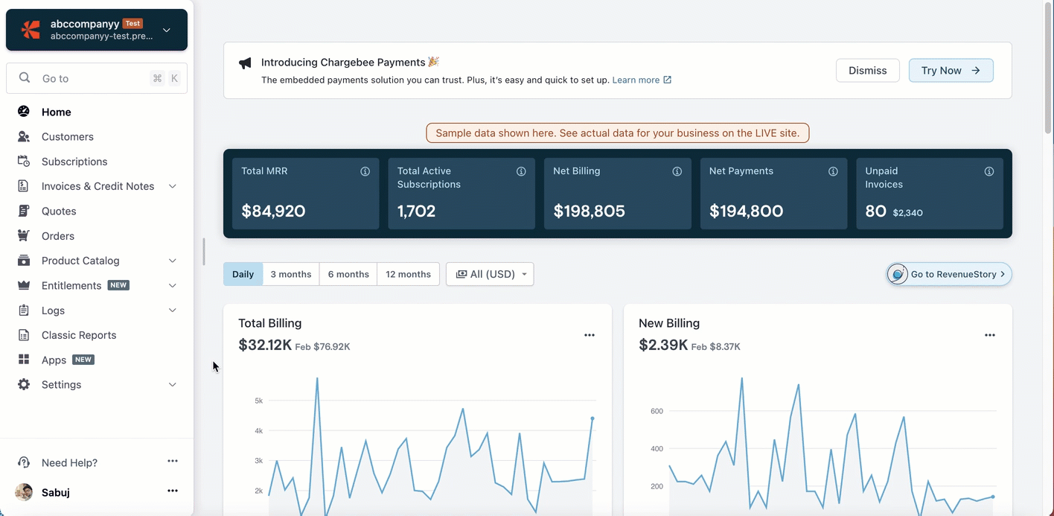Click the Net Payments info icon
The image size is (1054, 516).
pyautogui.click(x=833, y=171)
